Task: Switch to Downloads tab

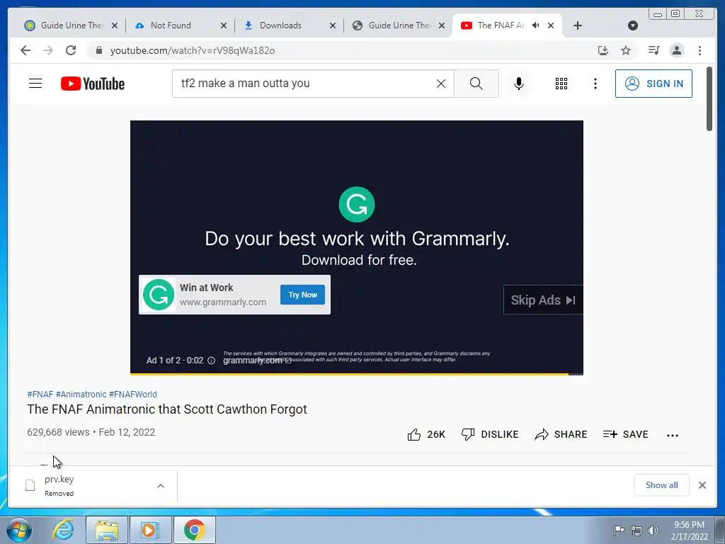Action: click(x=280, y=25)
